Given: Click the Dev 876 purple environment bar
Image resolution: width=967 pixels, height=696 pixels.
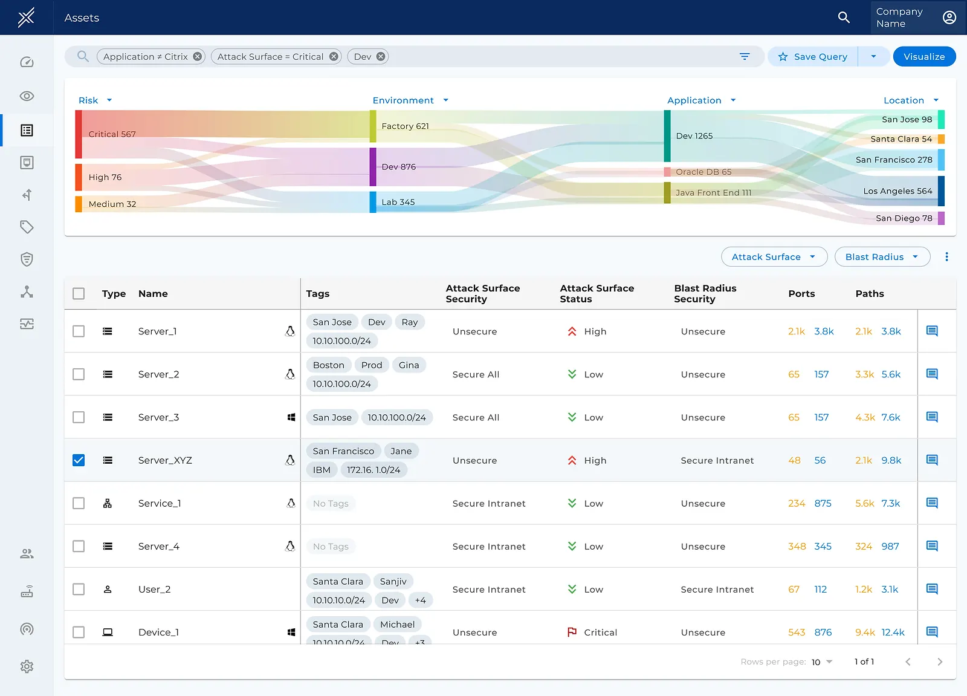Looking at the screenshot, I should tap(373, 167).
